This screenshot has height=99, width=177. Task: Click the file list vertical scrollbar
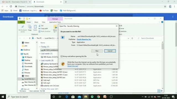(x=163, y=46)
